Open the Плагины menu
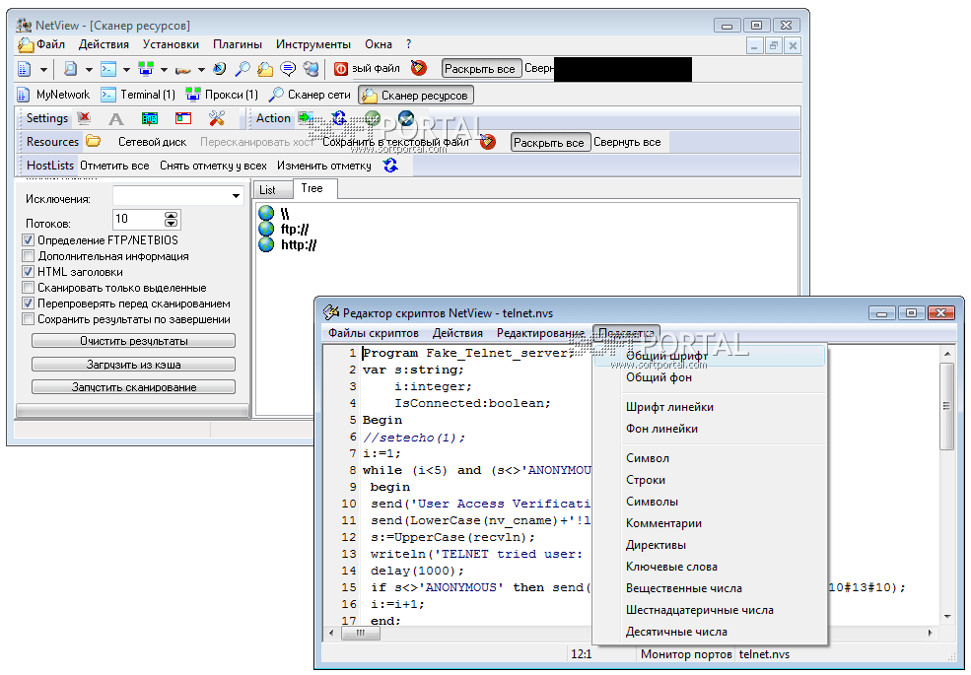Screen dimensions: 971x675 point(238,44)
